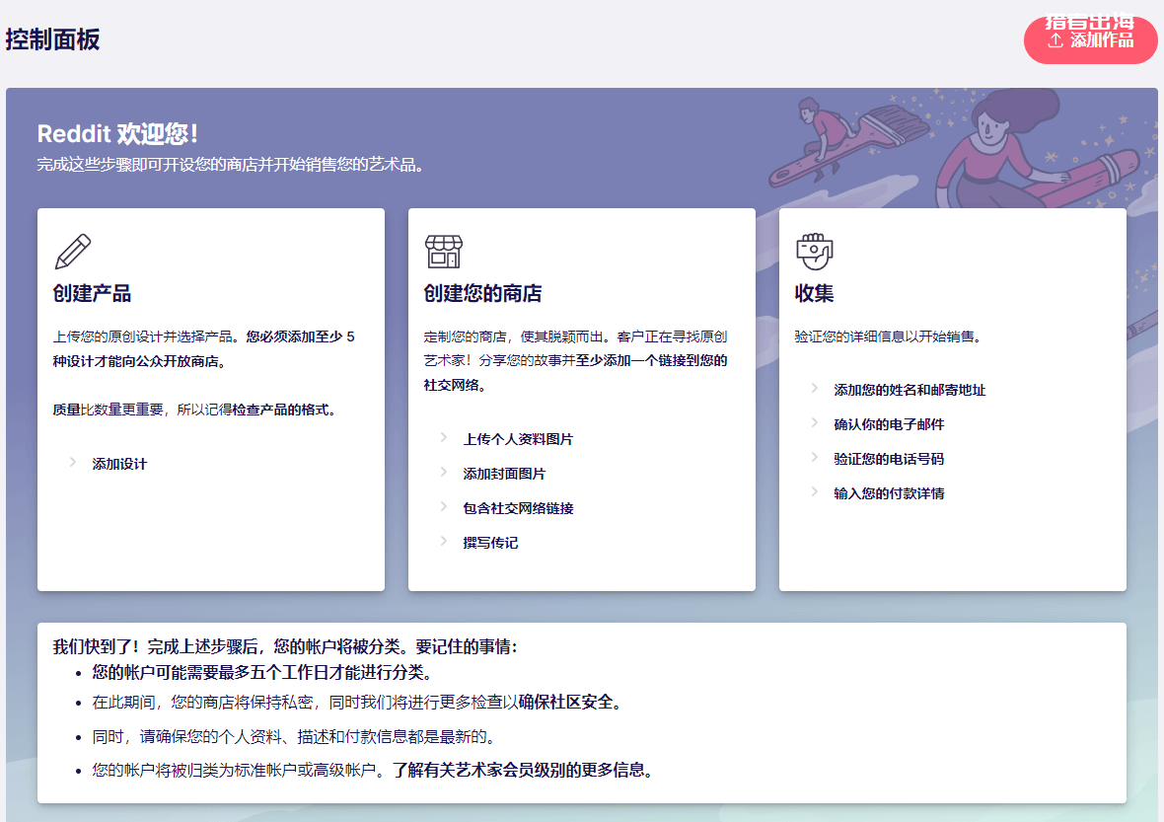
Task: Click the wallet icon above 收集
Action: coord(815,252)
